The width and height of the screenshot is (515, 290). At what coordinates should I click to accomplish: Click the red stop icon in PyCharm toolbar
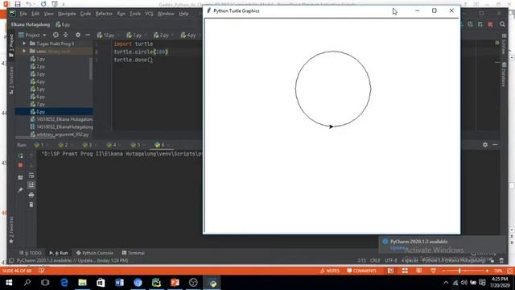[x=490, y=24]
